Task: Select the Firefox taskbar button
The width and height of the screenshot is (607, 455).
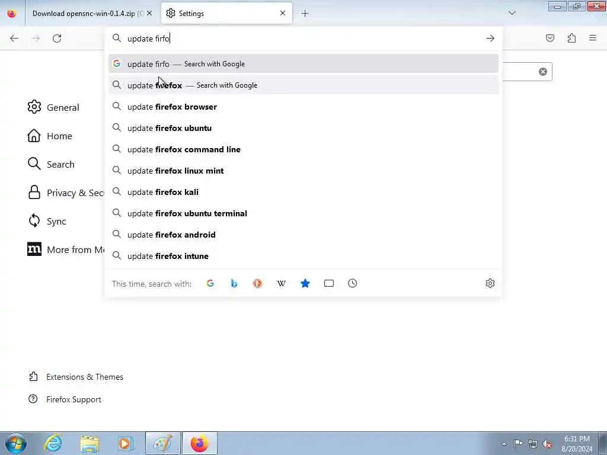Action: 199,443
